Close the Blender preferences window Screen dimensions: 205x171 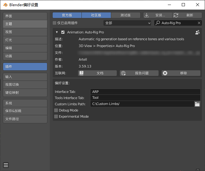pyautogui.click(x=198, y=5)
